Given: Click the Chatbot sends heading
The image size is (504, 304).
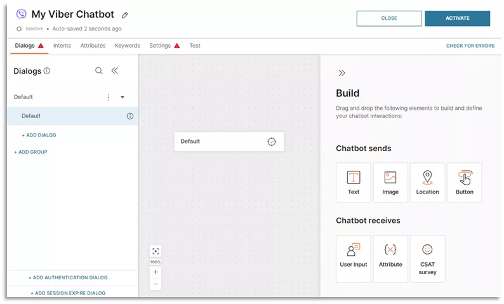Looking at the screenshot, I should [364, 149].
